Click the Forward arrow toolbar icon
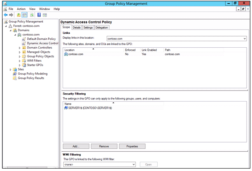 pos(11,15)
